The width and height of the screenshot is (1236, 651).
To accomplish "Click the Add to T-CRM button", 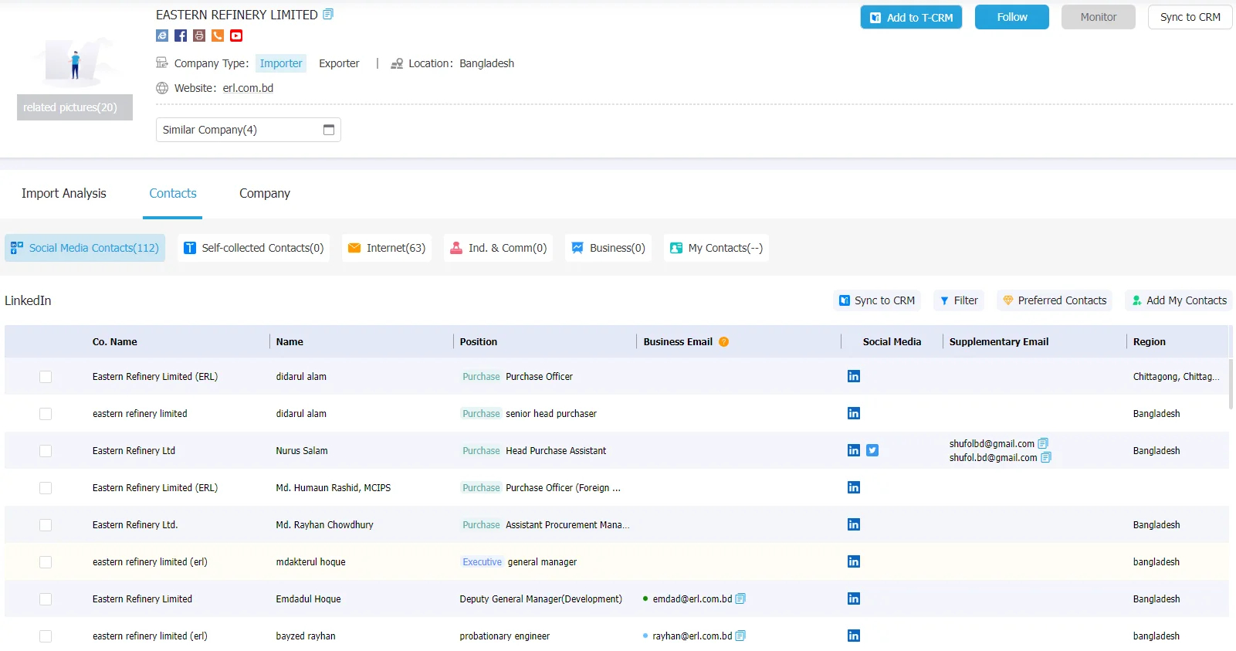I will pyautogui.click(x=911, y=17).
